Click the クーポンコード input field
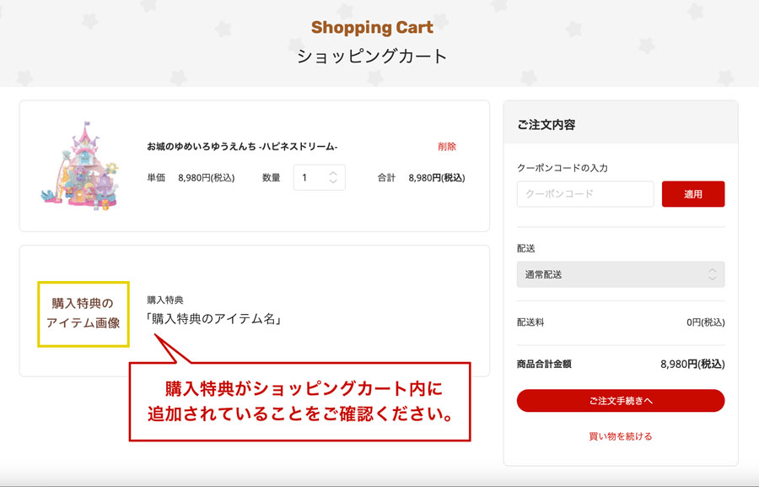The image size is (759, 487). [x=585, y=194]
